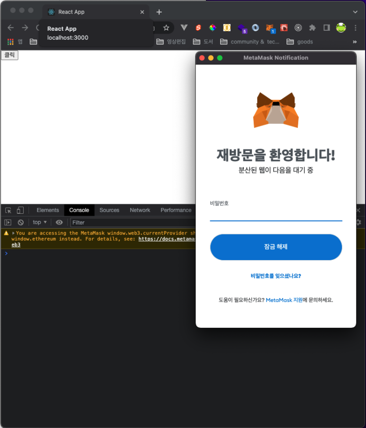Open the 영상편집 bookmark folder
Screen dimensions: 366x428
click(171, 42)
